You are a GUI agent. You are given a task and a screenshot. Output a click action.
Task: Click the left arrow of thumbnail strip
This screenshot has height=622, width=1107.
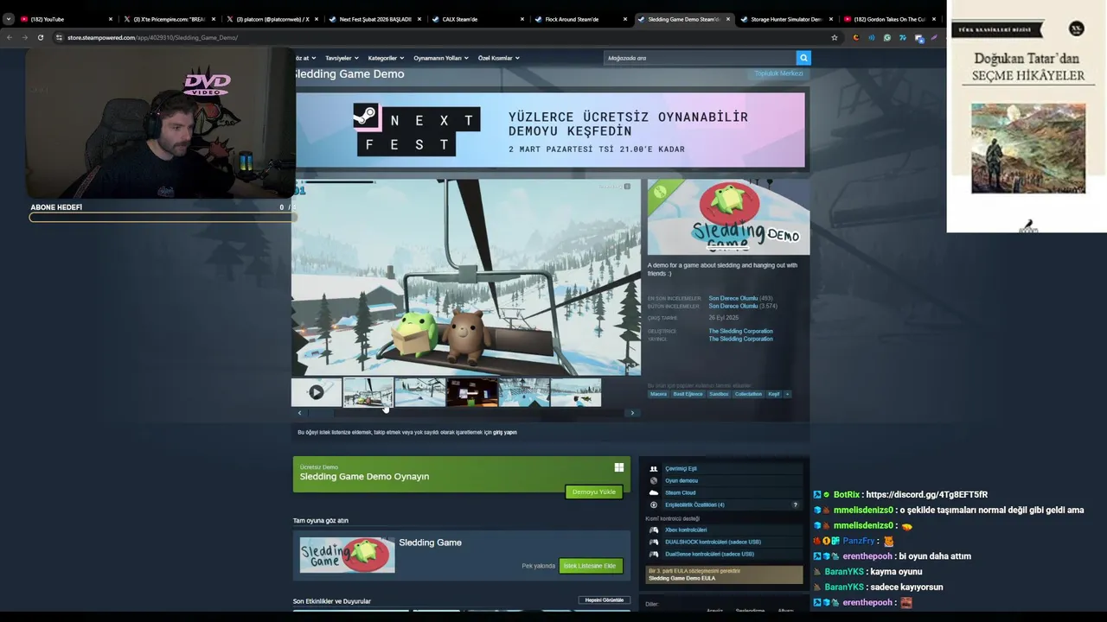click(299, 413)
